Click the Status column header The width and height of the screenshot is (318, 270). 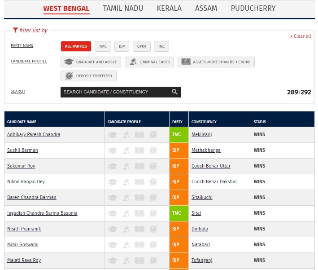click(283, 119)
